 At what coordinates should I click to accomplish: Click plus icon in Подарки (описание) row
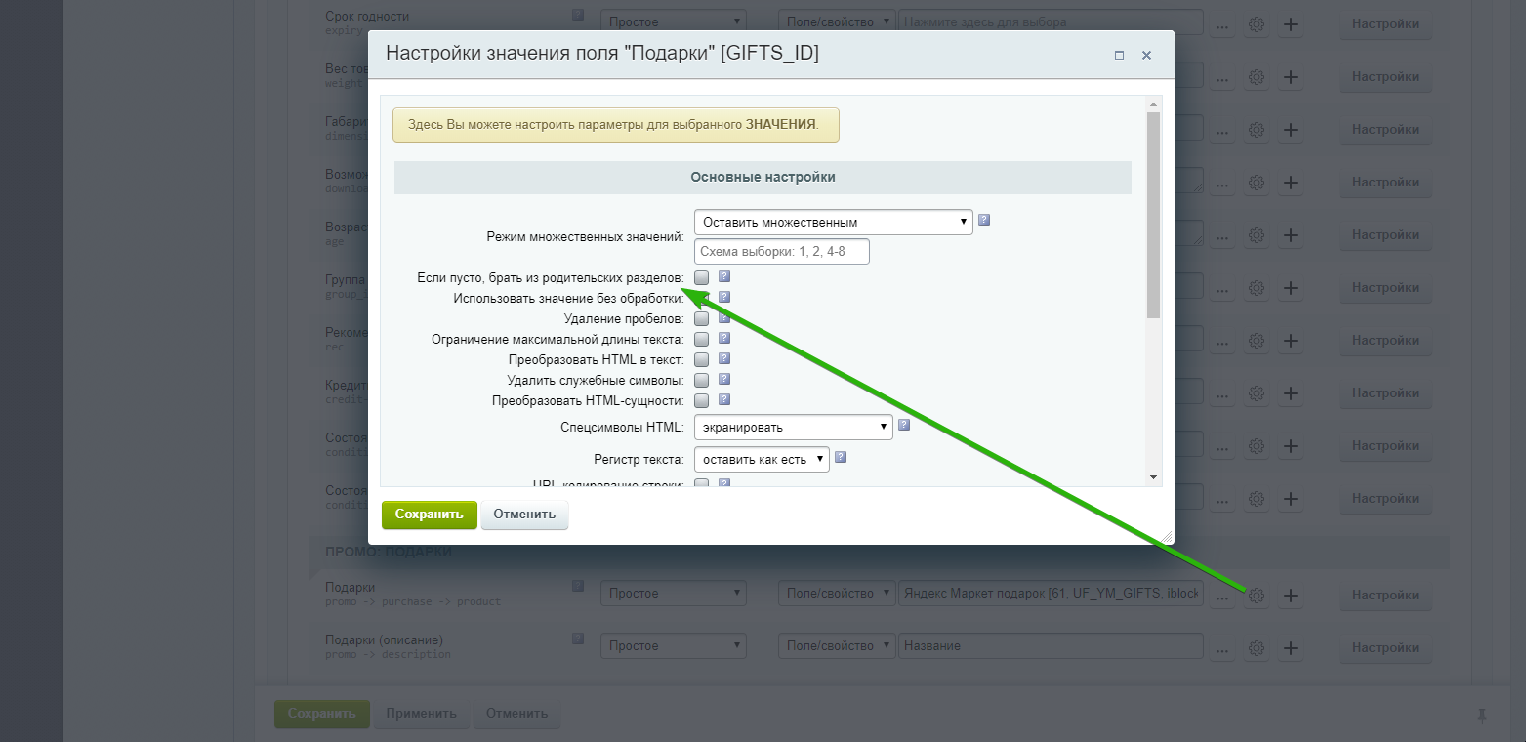[1290, 647]
